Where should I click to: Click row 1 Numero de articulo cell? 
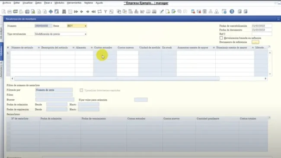(x=25, y=53)
